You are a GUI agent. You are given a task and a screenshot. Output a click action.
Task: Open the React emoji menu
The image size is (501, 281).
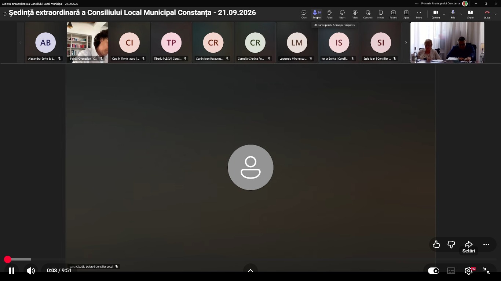342,14
